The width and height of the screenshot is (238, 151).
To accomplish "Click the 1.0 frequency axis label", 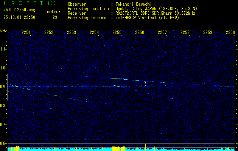I will click(x=3, y=68).
